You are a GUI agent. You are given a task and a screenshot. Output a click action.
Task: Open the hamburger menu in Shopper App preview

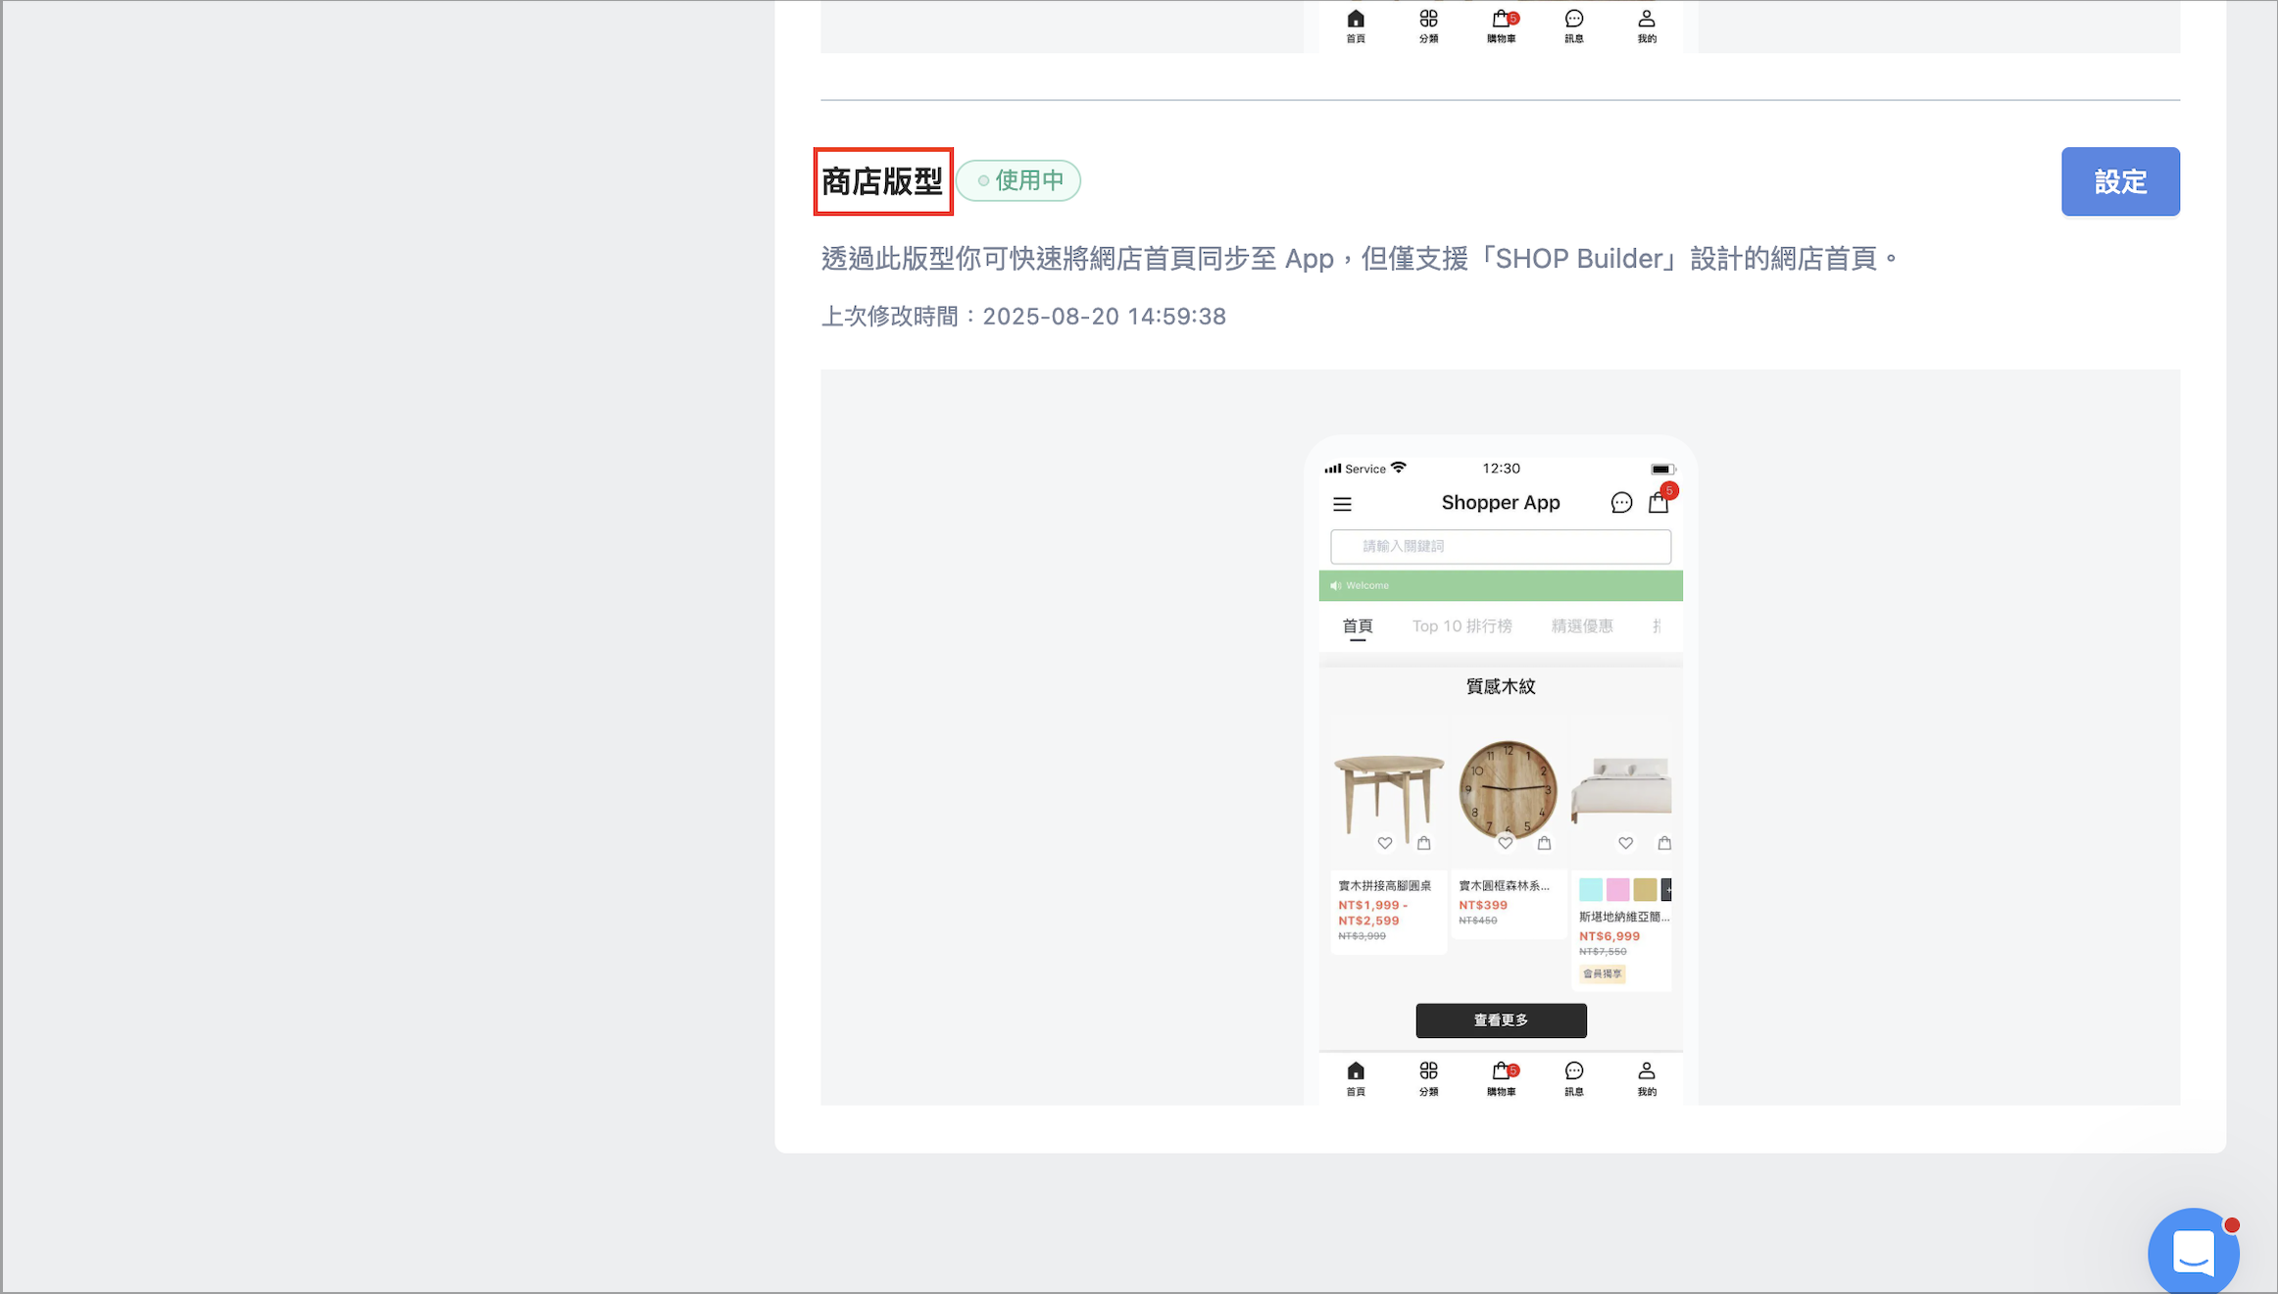(1342, 504)
